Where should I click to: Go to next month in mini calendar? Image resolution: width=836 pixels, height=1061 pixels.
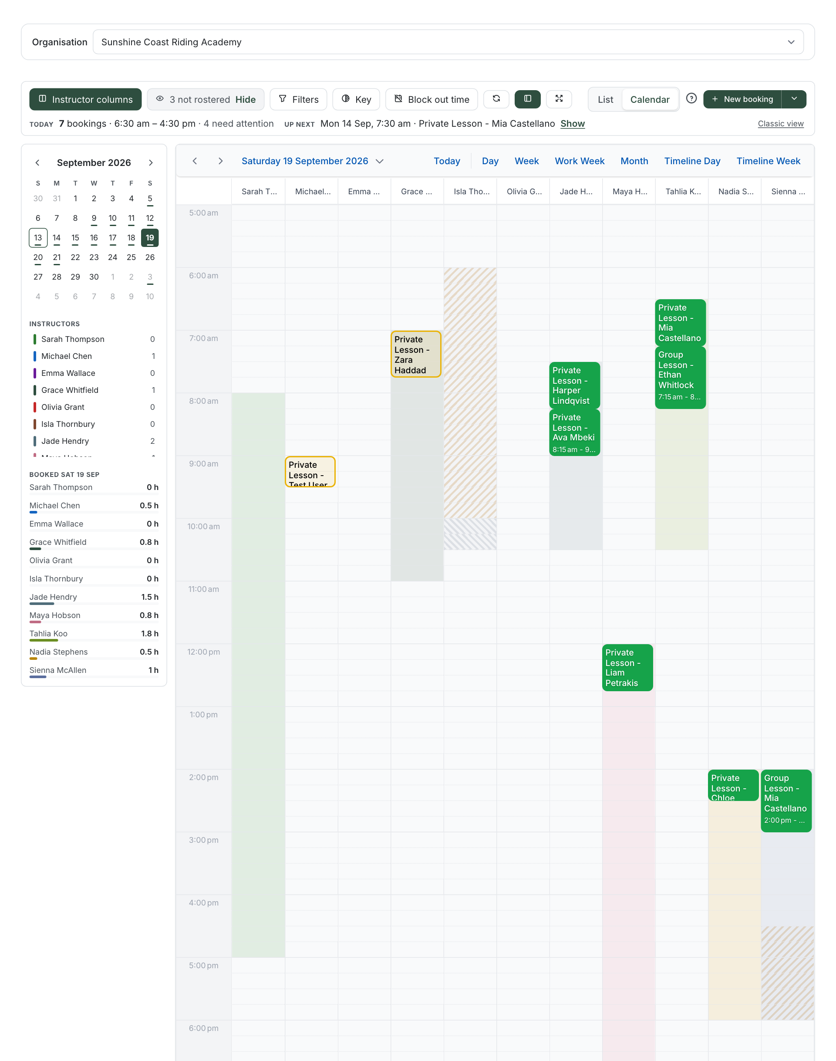click(x=150, y=162)
